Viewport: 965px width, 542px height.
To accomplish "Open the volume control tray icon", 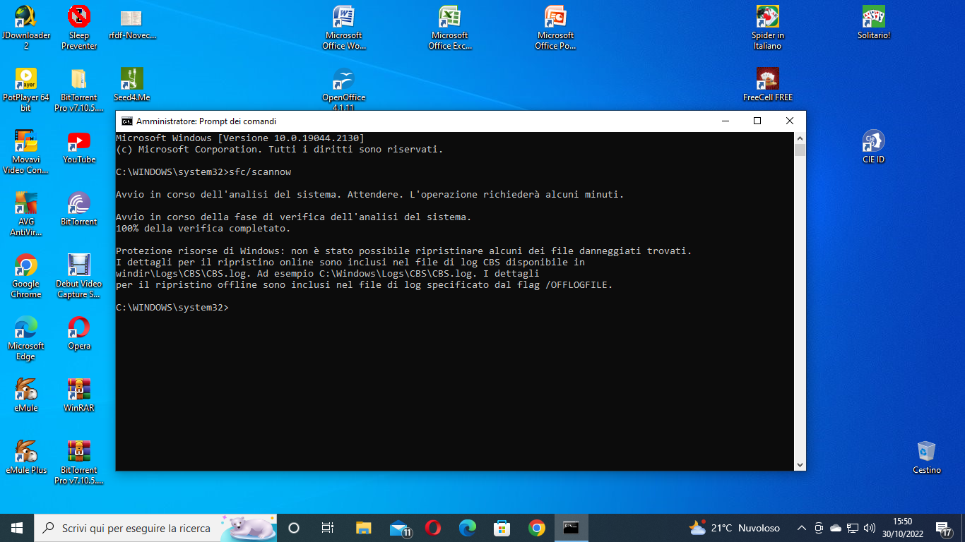I will pyautogui.click(x=870, y=528).
